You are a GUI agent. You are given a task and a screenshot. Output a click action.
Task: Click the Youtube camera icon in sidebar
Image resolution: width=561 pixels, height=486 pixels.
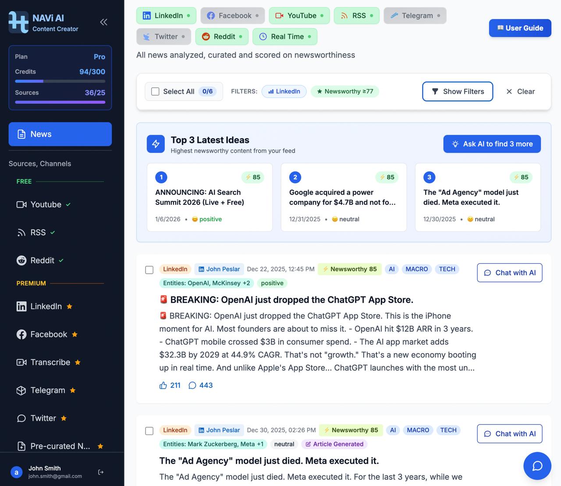pos(21,204)
